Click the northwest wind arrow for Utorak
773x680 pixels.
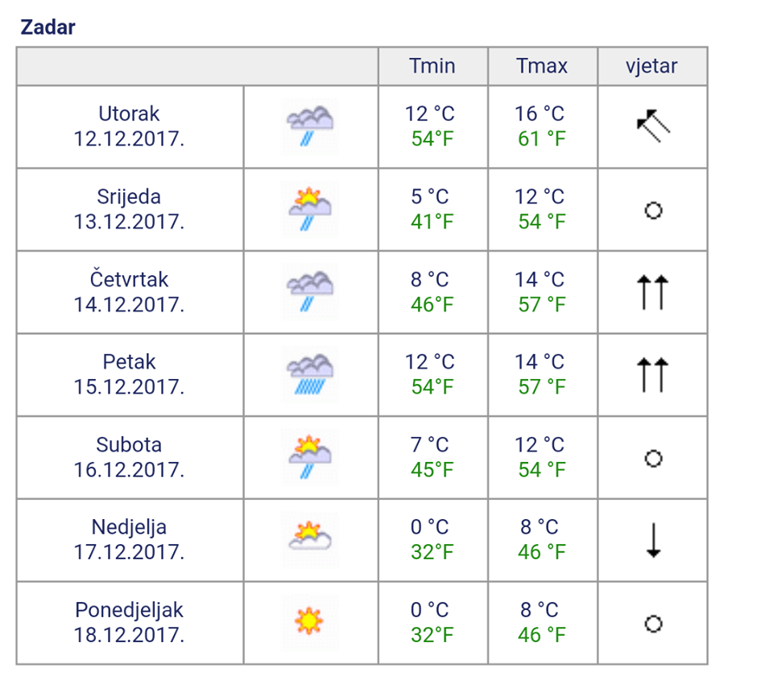653,126
